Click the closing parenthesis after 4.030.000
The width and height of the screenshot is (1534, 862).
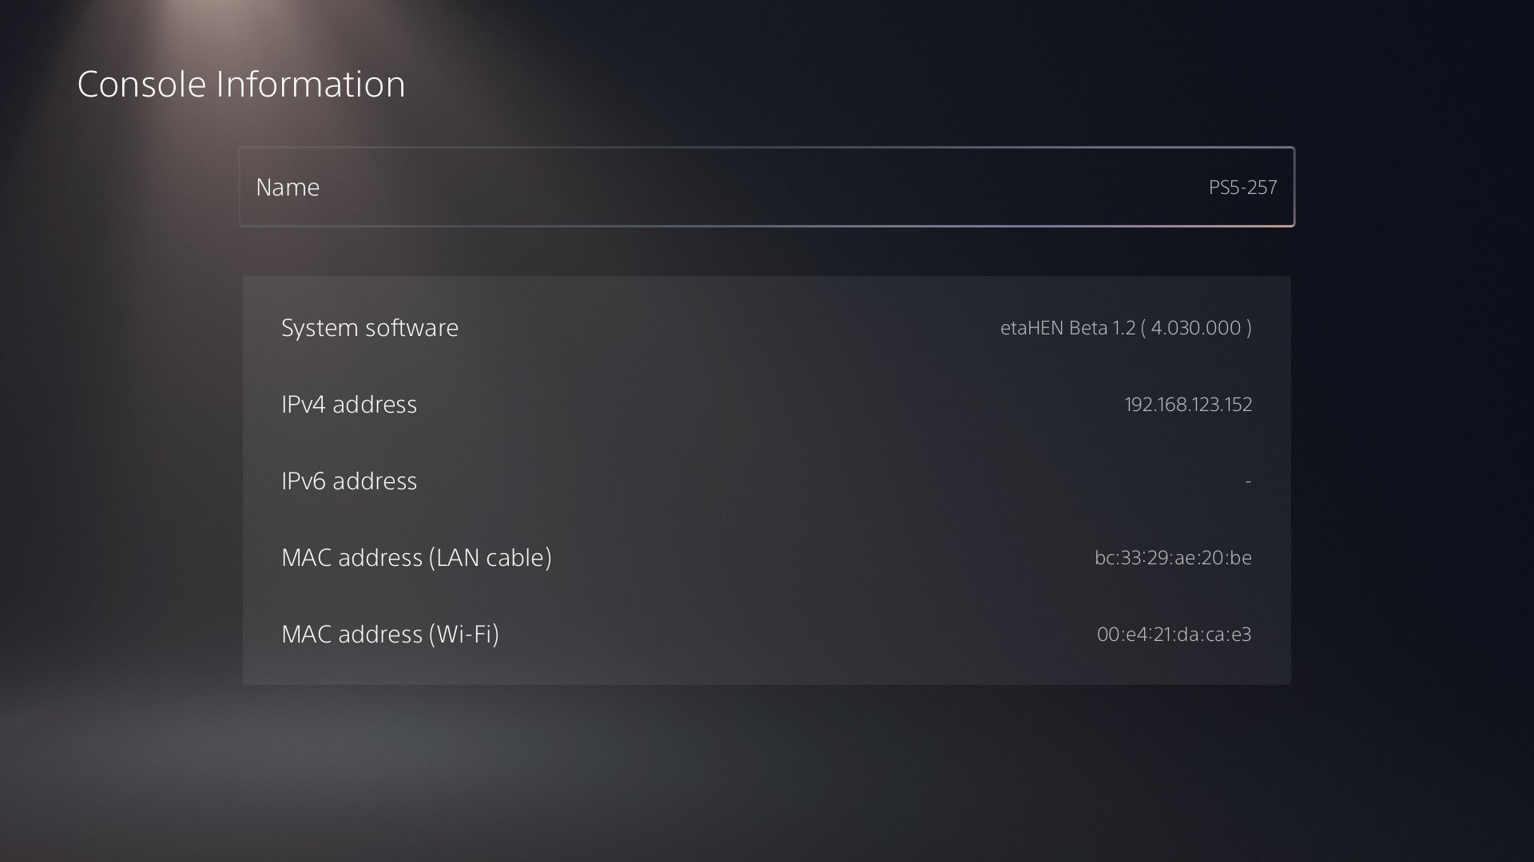(1249, 327)
